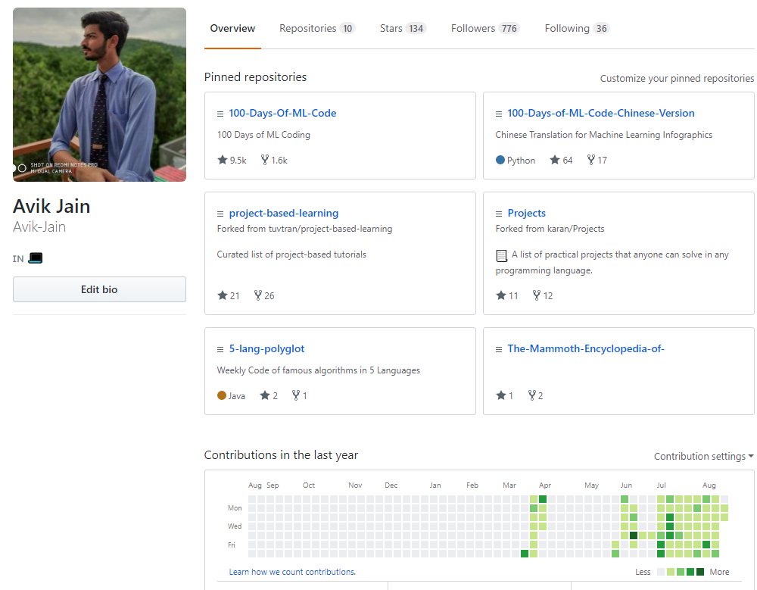Click the drag handle on 5-lang-polyglot
Image resolution: width=757 pixels, height=590 pixels.
pos(220,349)
